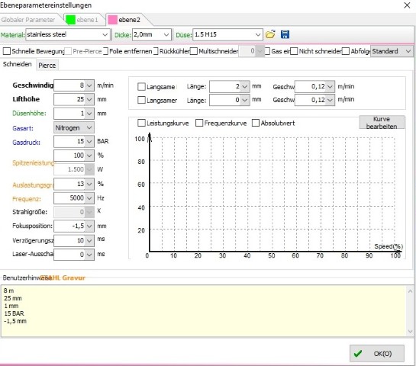Click the Kurve bearbeiten button

(382, 123)
